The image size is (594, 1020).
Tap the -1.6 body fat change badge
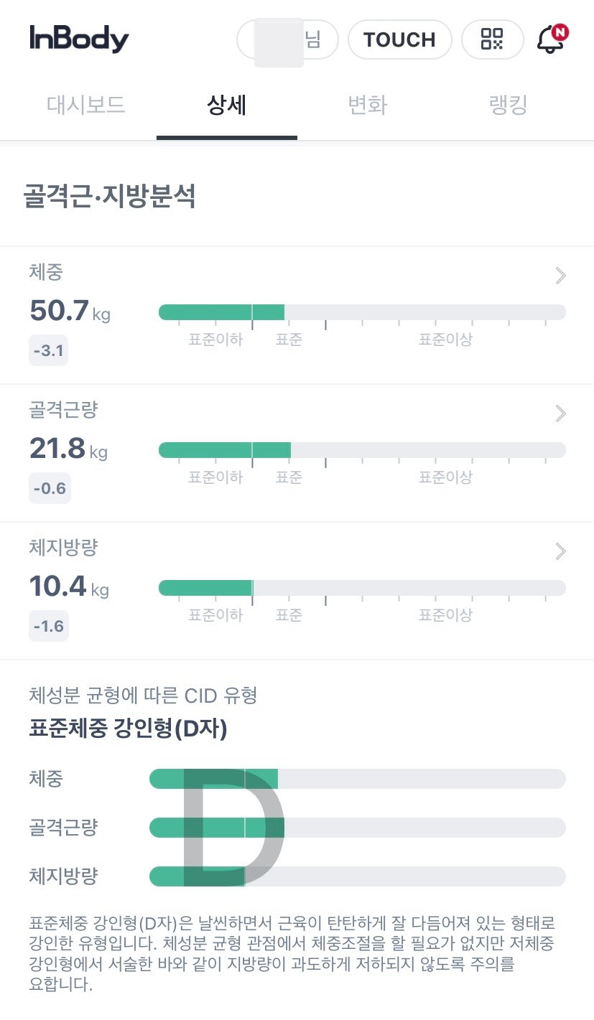49,627
